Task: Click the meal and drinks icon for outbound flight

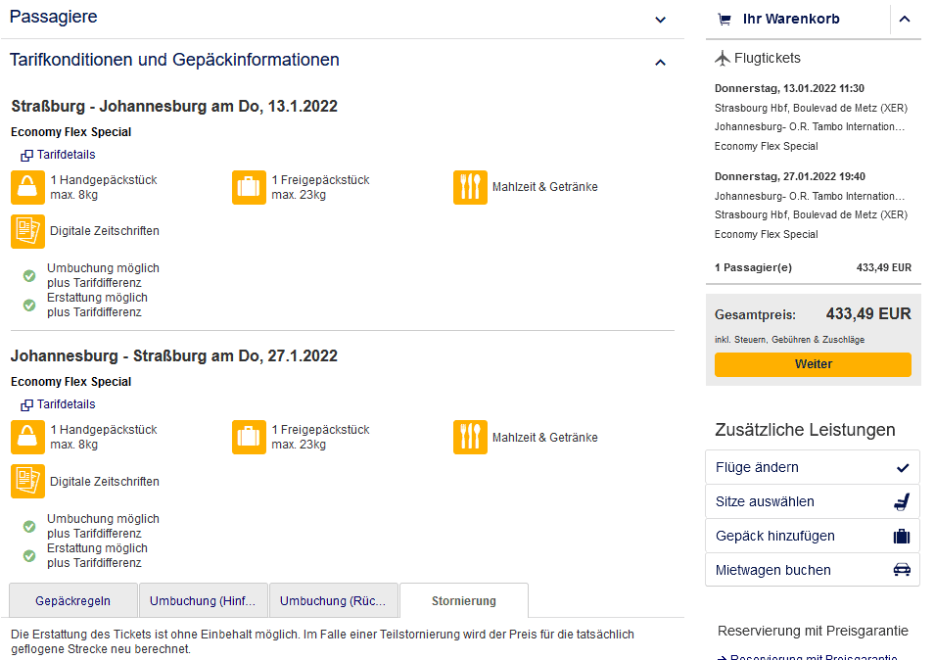Action: [470, 187]
